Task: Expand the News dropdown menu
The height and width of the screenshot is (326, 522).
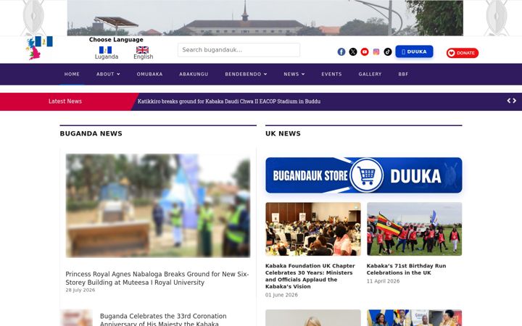Action: click(x=294, y=74)
